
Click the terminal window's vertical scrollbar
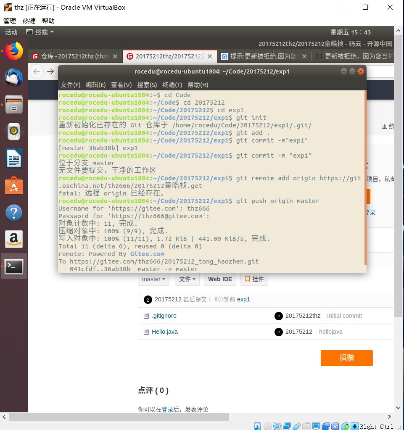(365, 178)
